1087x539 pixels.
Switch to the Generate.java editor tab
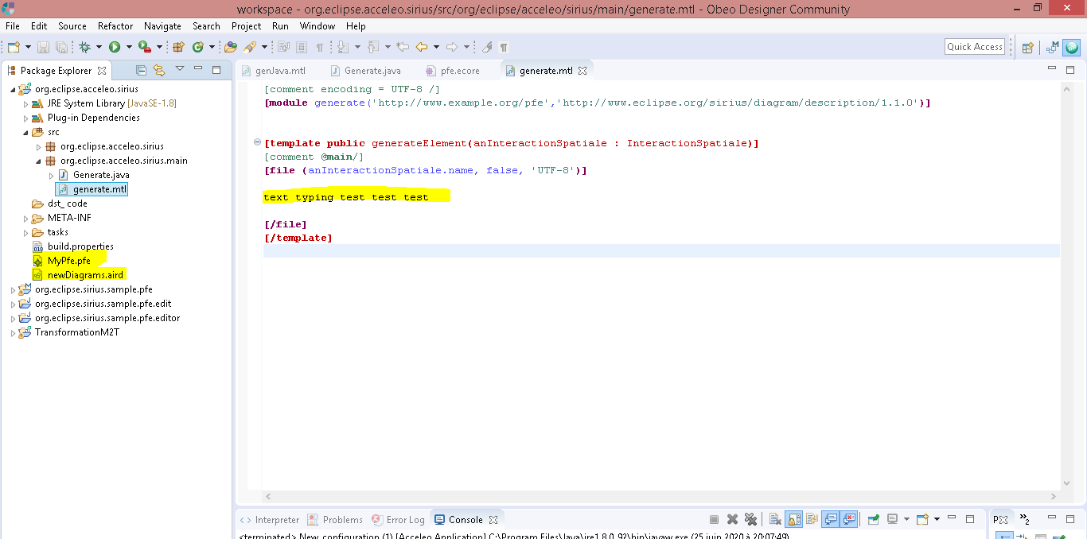pyautogui.click(x=365, y=71)
